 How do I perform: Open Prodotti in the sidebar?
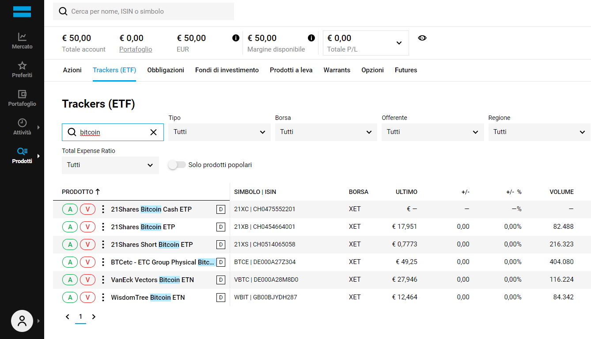pyautogui.click(x=22, y=155)
